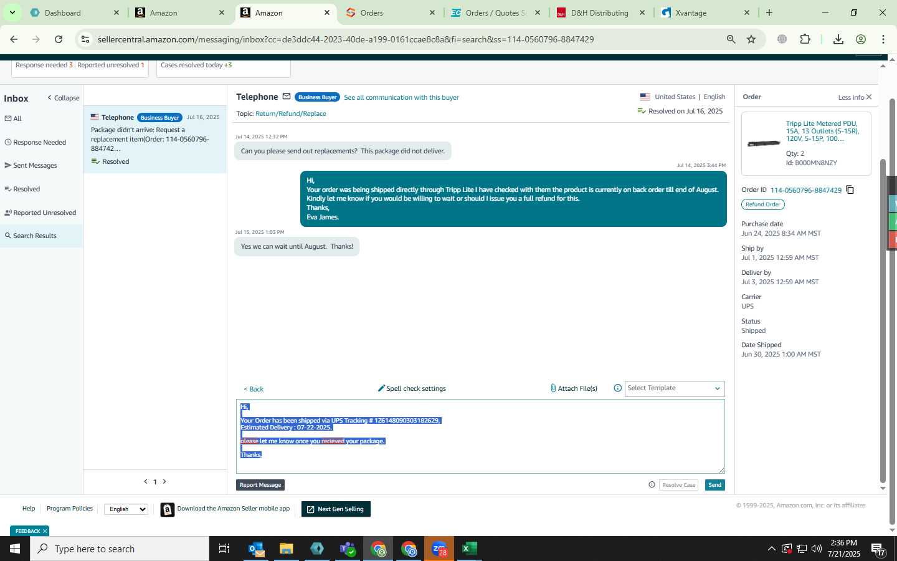Open a new browser tab

click(769, 12)
